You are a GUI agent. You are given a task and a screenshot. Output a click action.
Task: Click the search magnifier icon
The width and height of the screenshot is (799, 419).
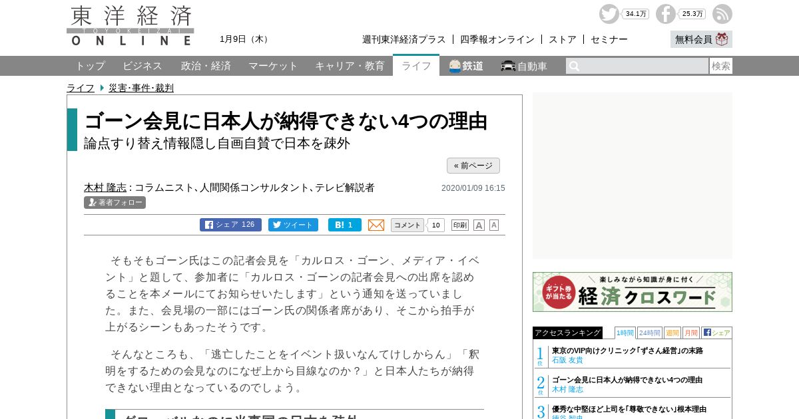pos(574,66)
